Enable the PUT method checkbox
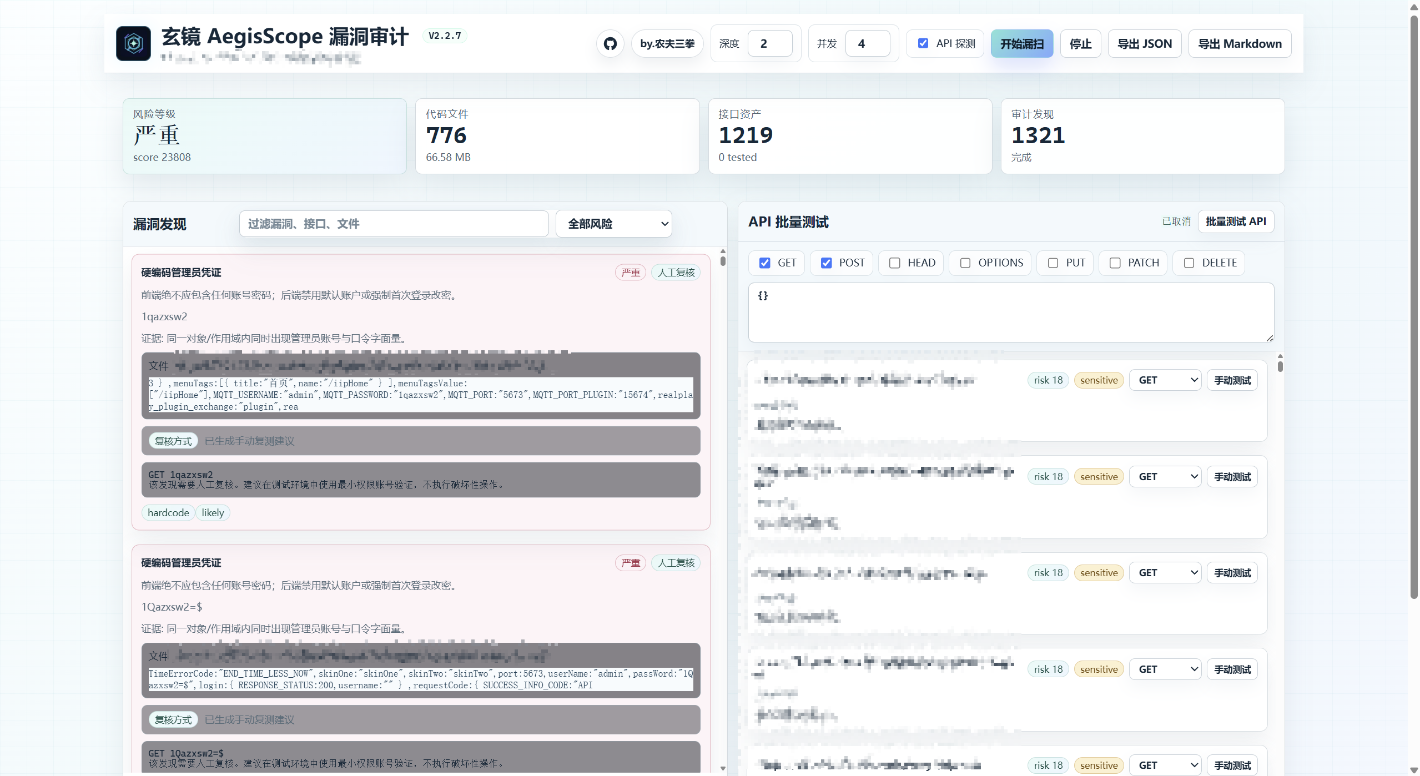The image size is (1420, 776). click(x=1053, y=263)
